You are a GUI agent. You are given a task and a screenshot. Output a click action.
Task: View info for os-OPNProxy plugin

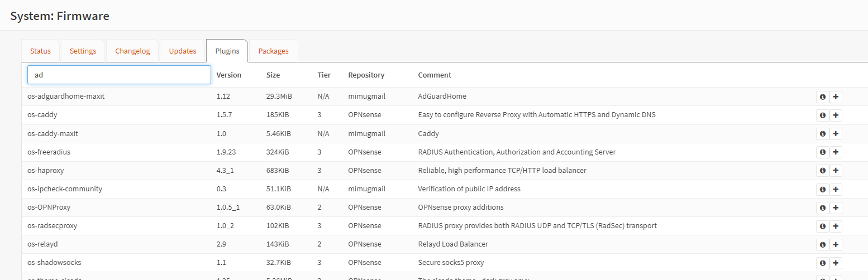pos(822,207)
